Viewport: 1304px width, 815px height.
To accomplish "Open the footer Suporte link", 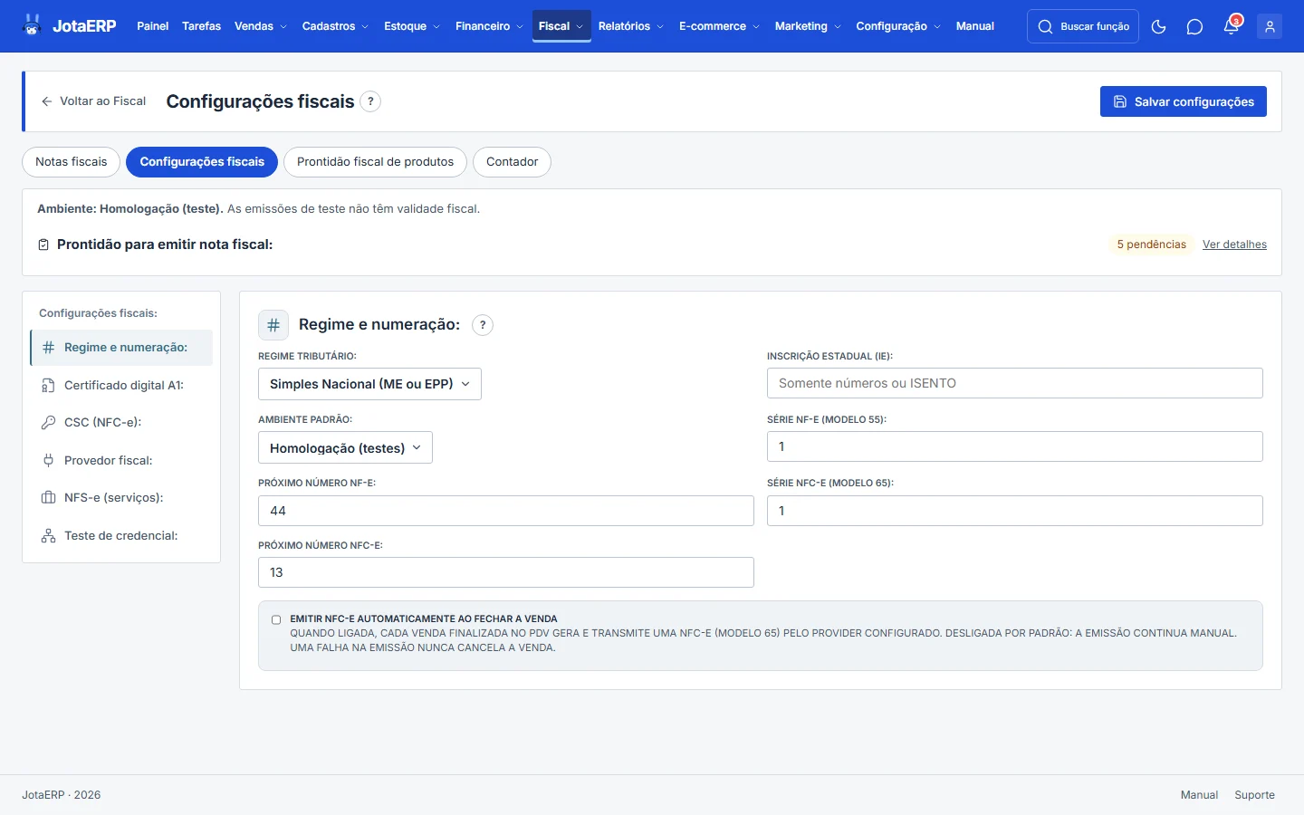I will click(x=1254, y=795).
